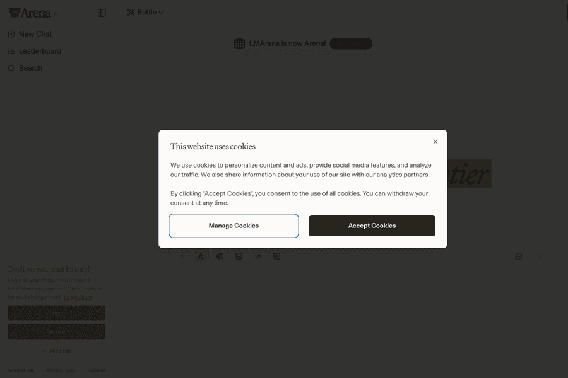
Task: Follow the Learn More link
Action: (78, 297)
